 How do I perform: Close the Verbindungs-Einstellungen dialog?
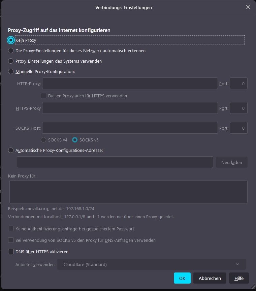pos(248,7)
